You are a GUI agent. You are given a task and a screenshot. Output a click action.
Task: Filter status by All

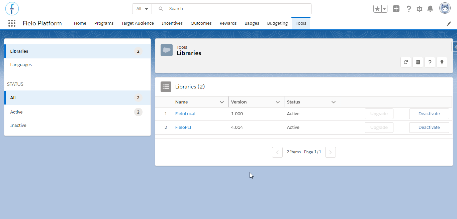tap(77, 98)
